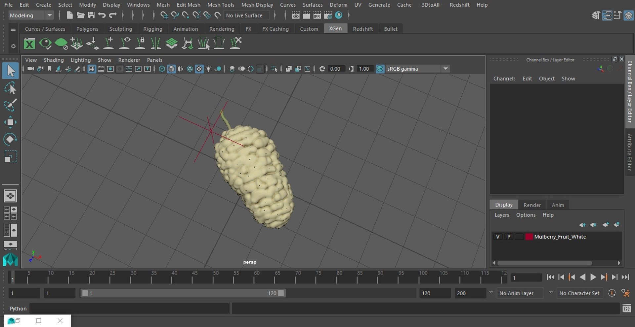Open the Mesh Tools menu

[221, 5]
